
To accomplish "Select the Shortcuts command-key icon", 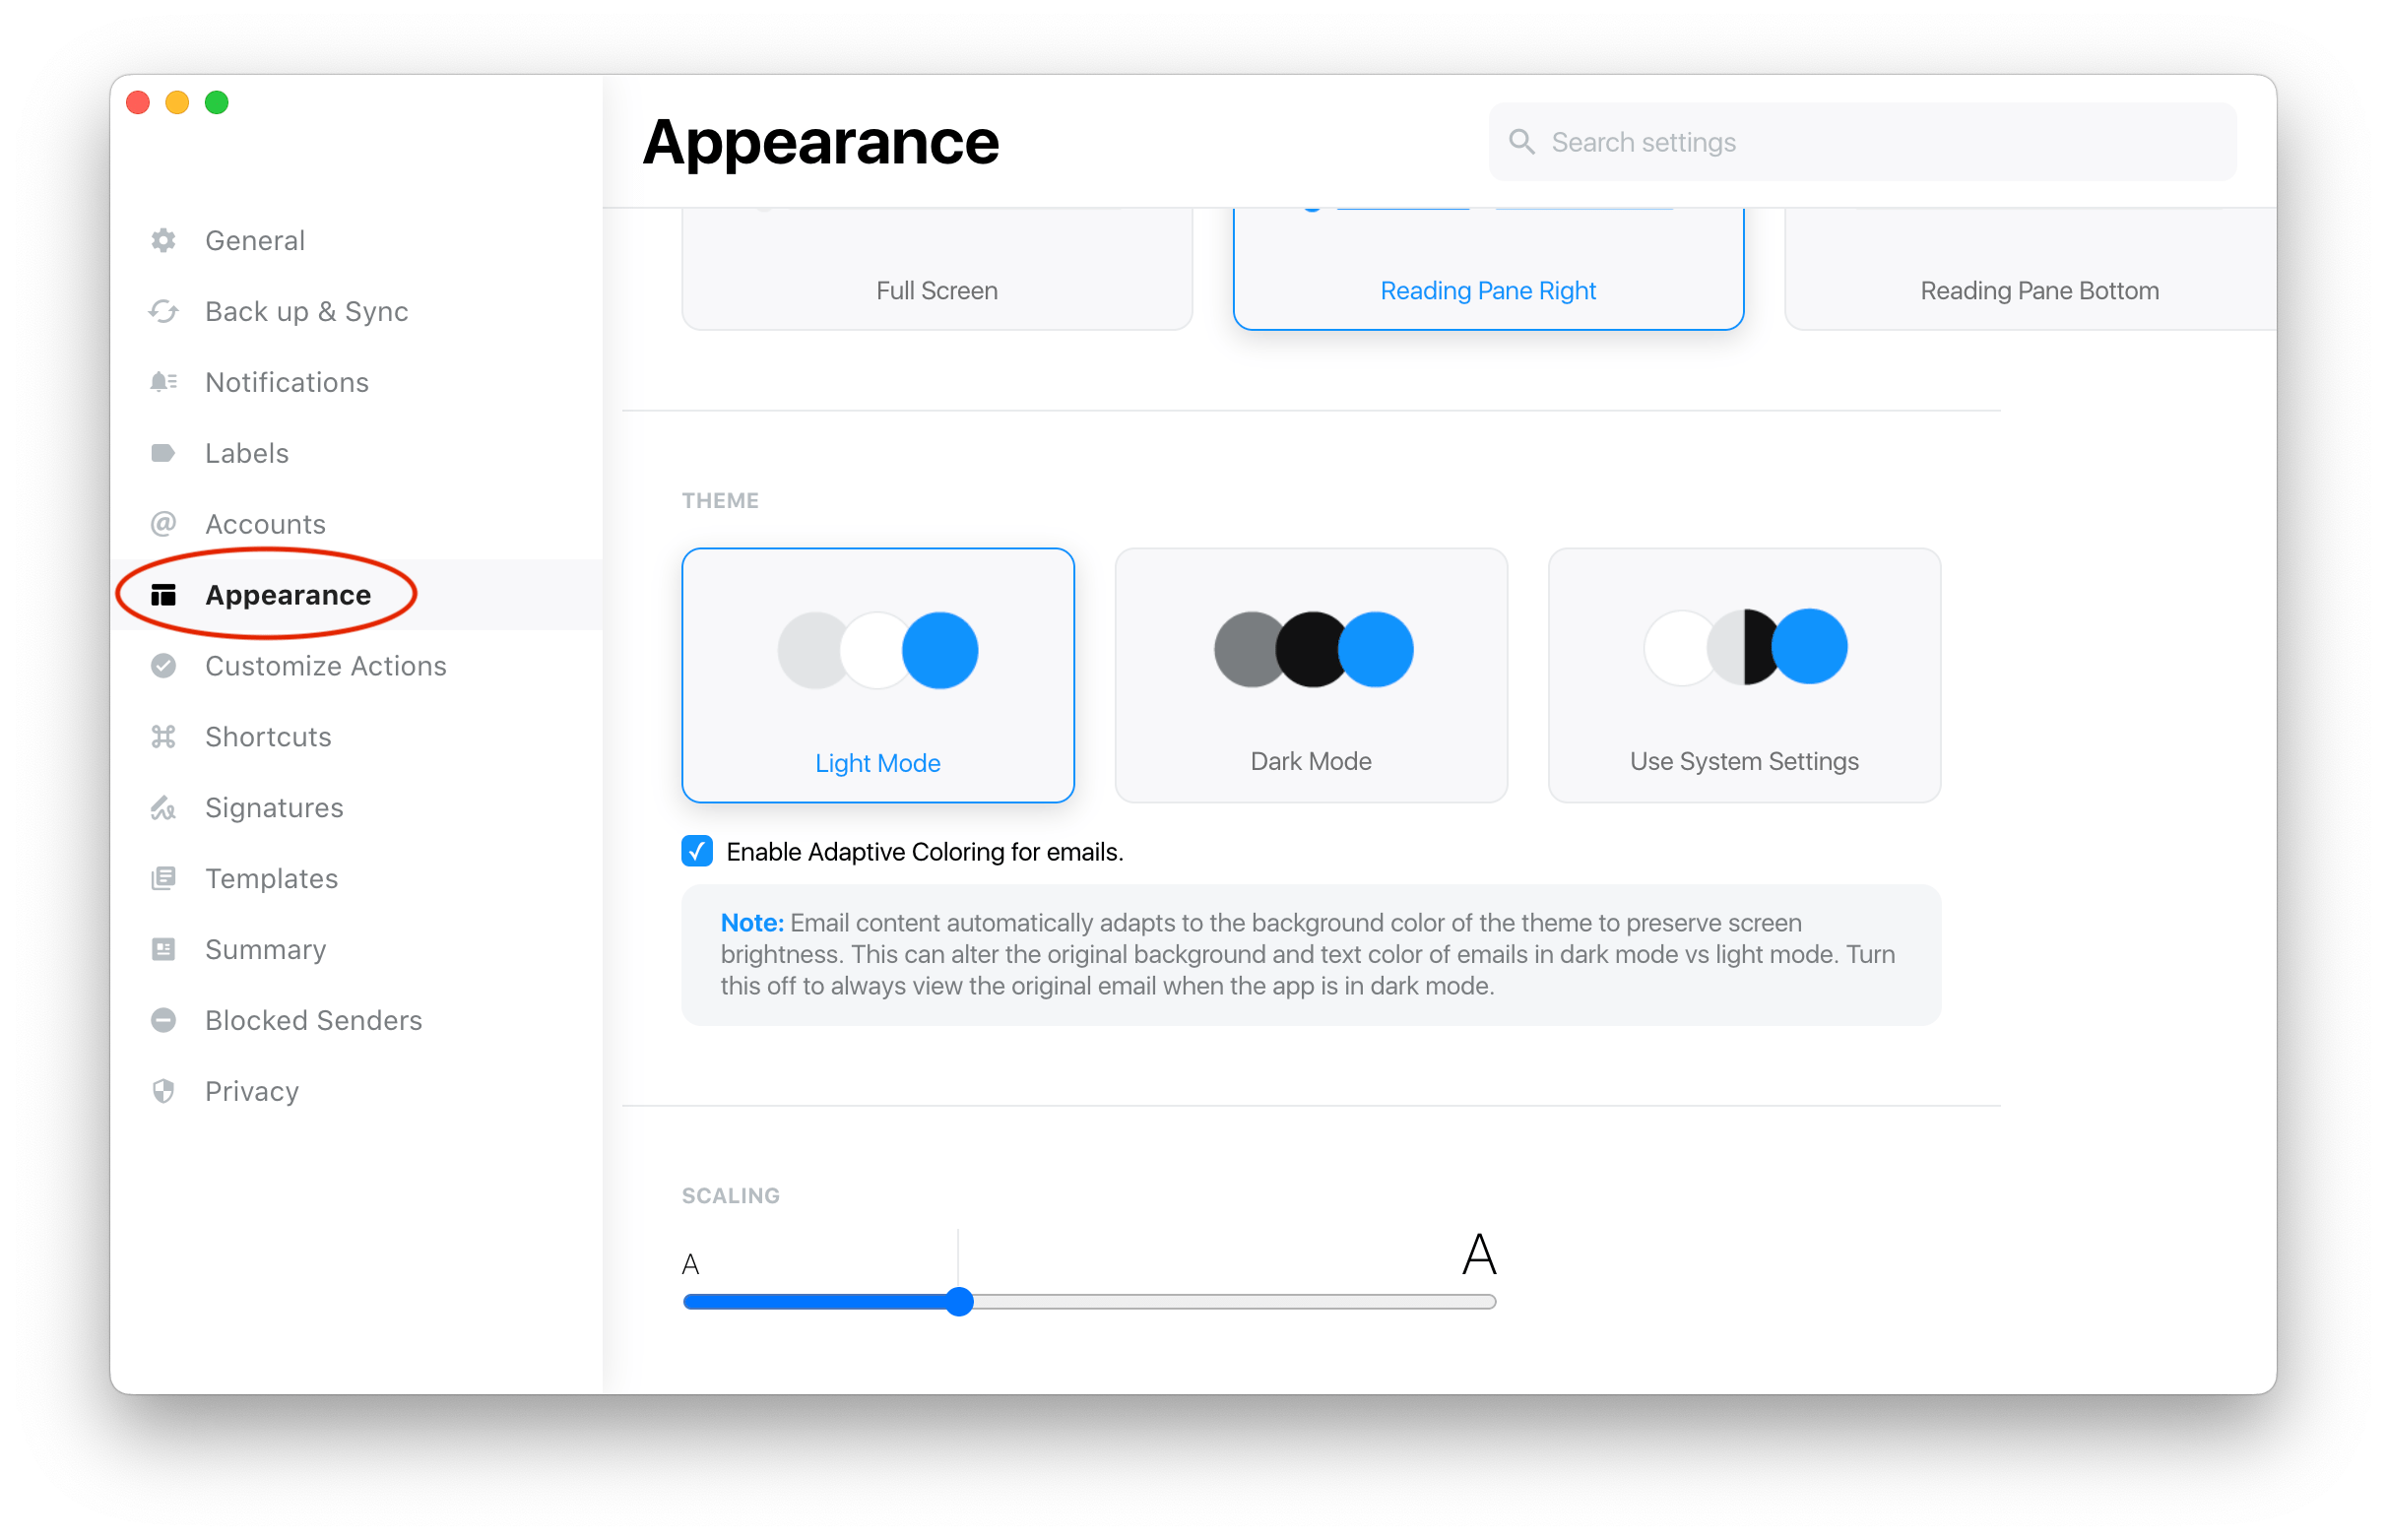I will click(x=164, y=736).
